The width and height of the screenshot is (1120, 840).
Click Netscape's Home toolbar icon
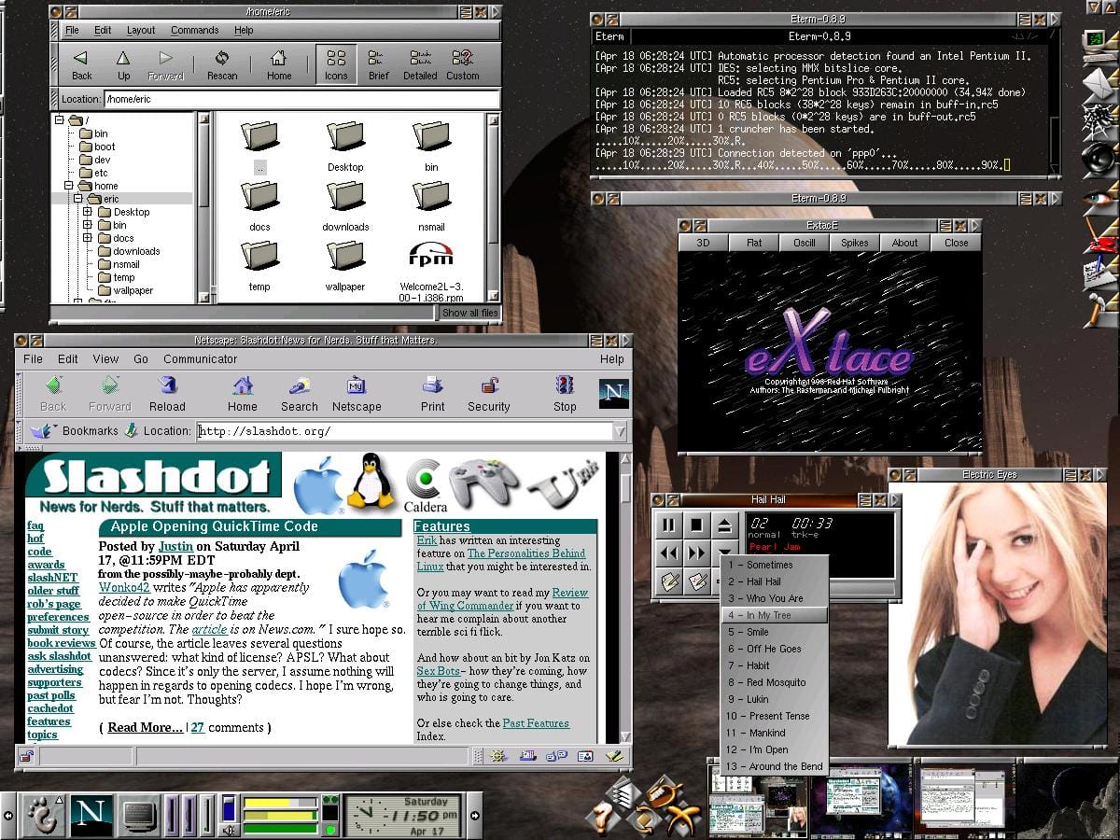click(243, 393)
